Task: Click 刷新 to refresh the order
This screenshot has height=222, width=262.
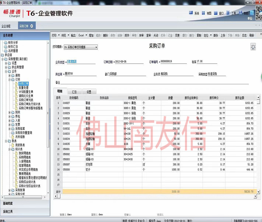Action: point(252,36)
